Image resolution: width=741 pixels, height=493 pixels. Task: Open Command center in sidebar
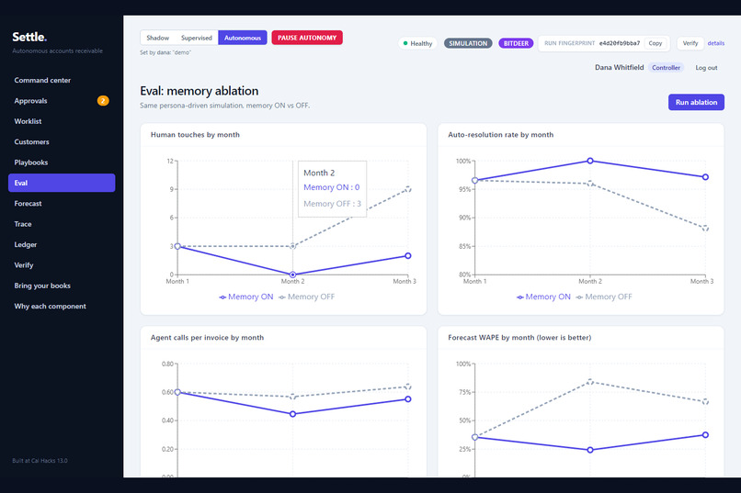(62, 80)
